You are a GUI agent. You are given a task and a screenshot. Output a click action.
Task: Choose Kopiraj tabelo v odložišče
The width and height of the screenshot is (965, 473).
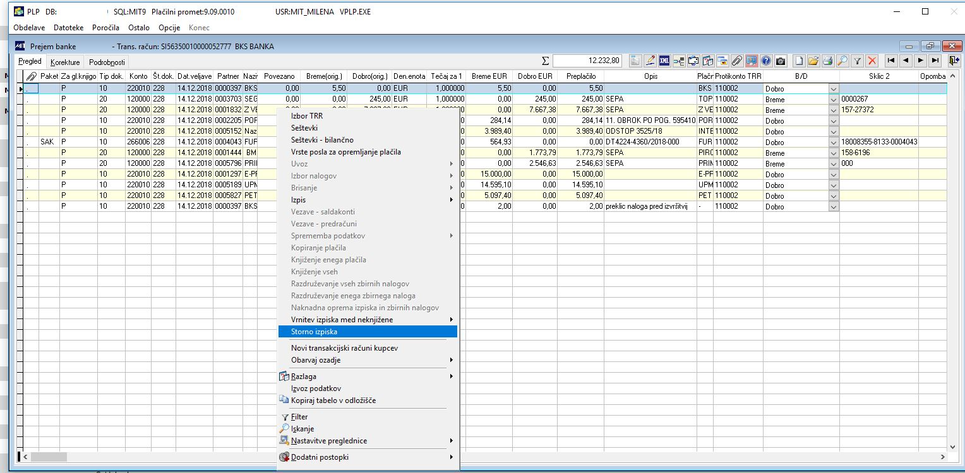pyautogui.click(x=333, y=400)
